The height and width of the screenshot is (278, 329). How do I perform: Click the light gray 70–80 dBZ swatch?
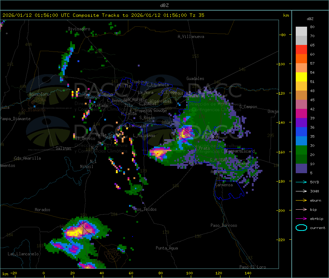click(301, 31)
